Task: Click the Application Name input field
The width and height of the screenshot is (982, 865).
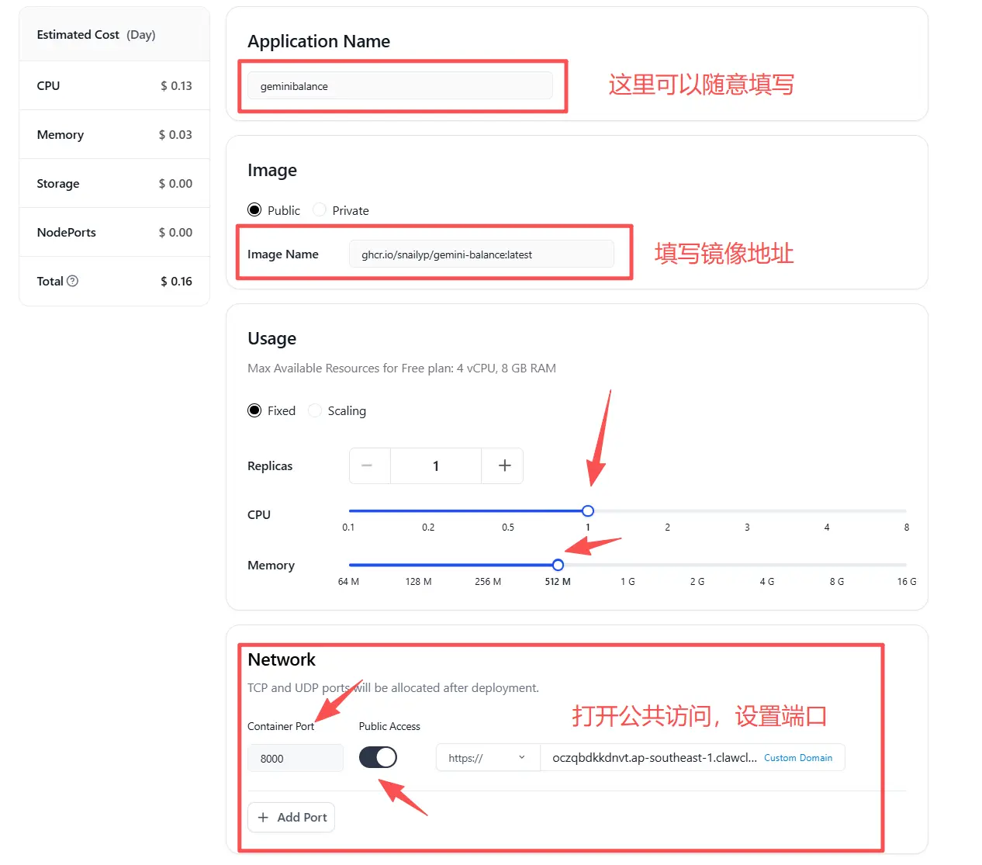Action: (x=399, y=86)
